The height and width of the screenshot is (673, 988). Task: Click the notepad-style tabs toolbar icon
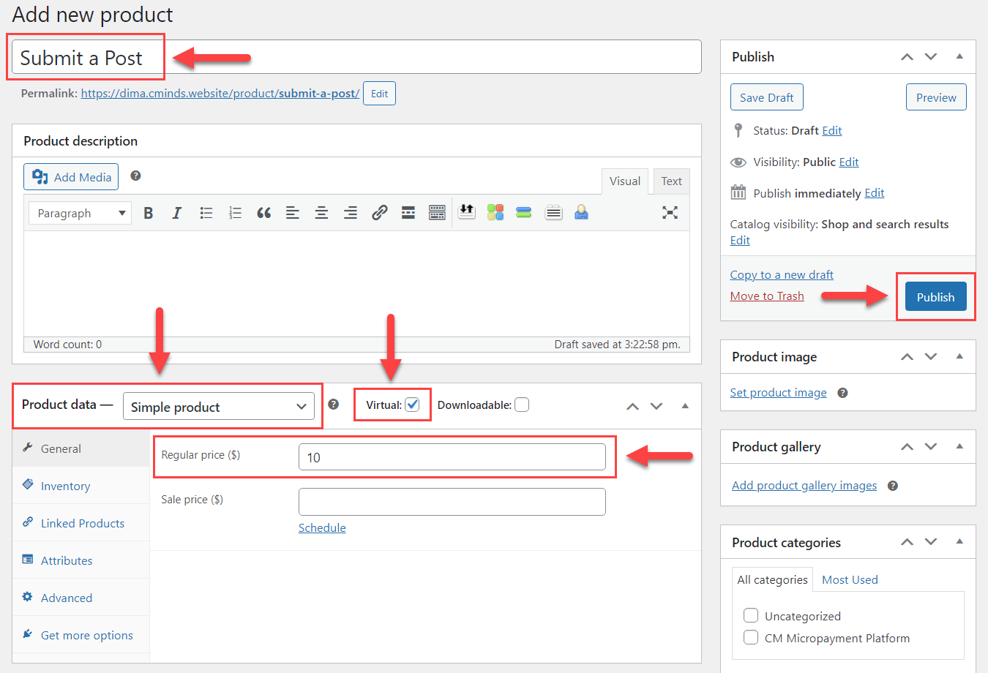pos(554,212)
